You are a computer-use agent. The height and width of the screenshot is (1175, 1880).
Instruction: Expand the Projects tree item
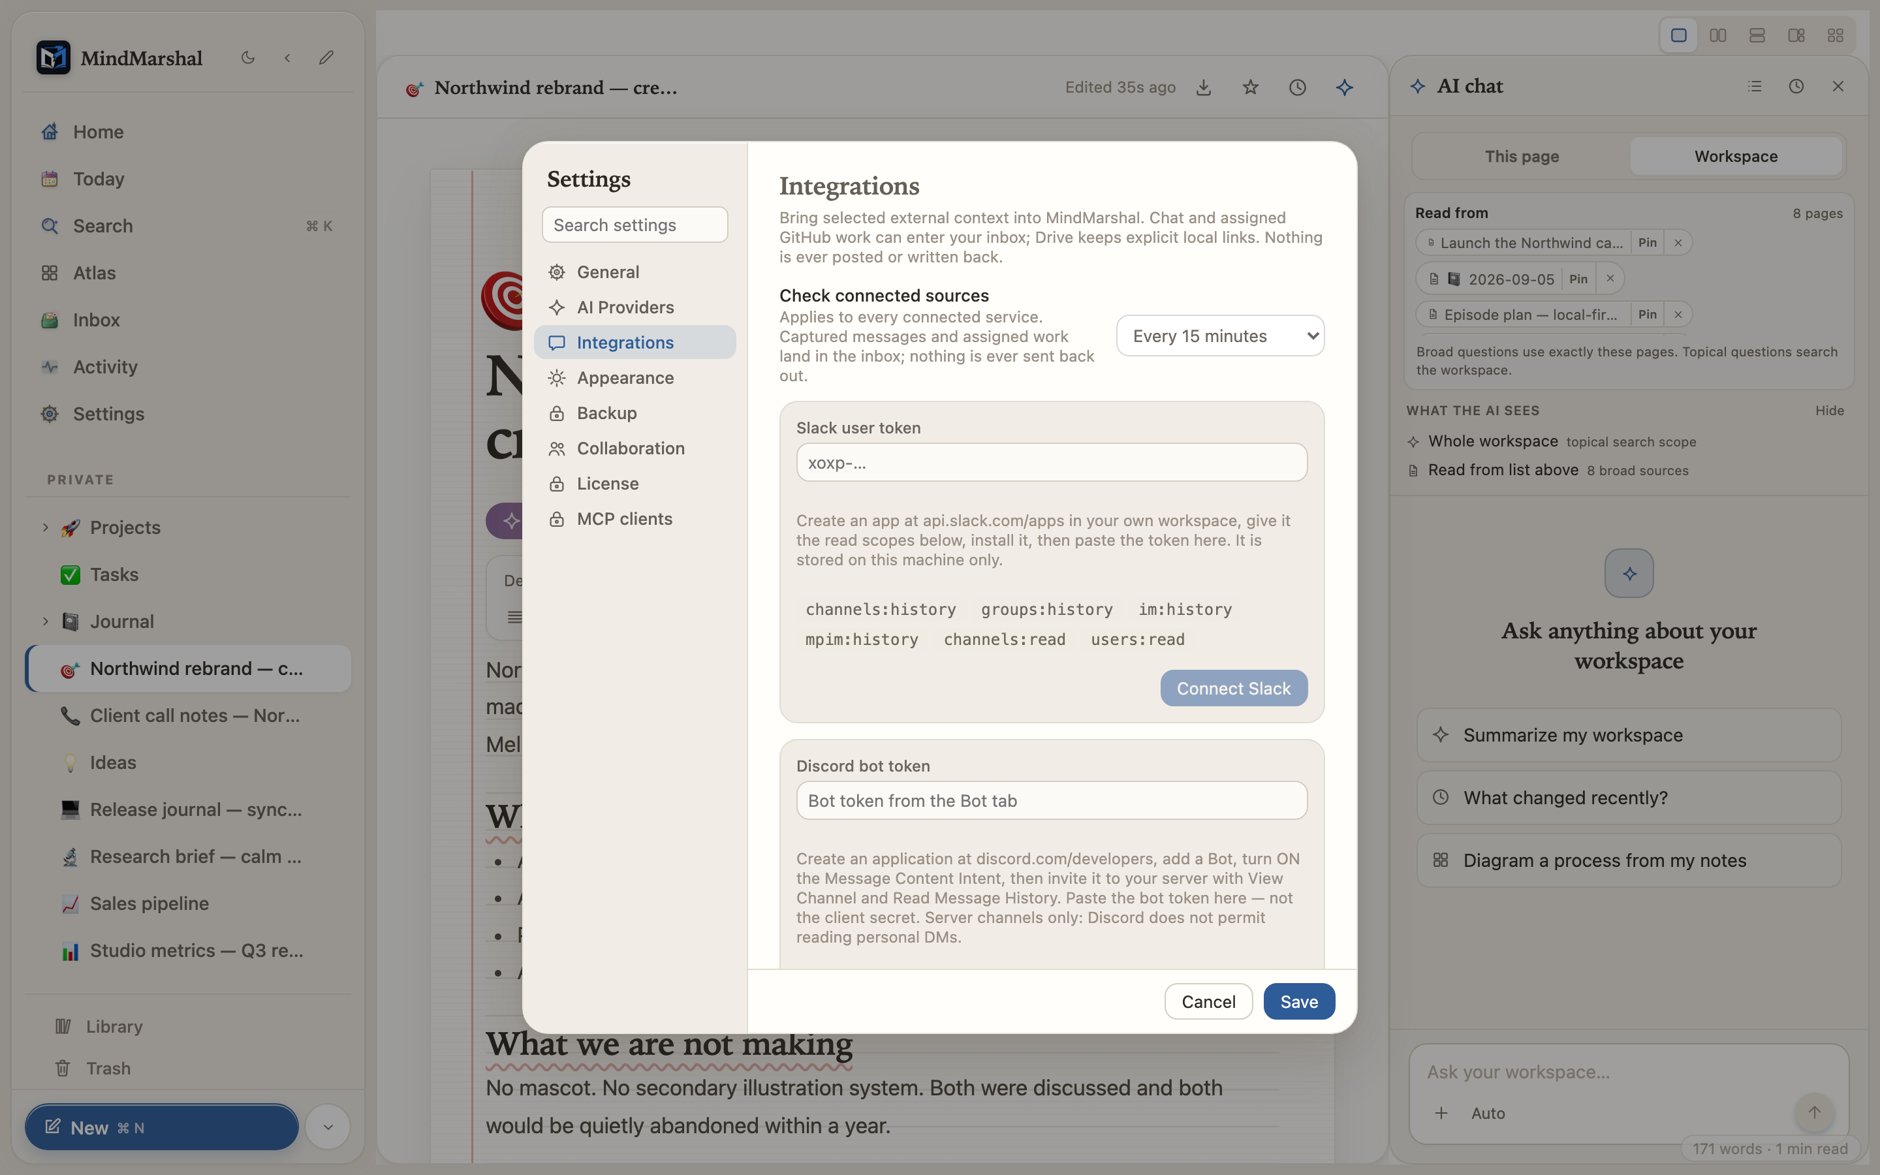(x=45, y=527)
